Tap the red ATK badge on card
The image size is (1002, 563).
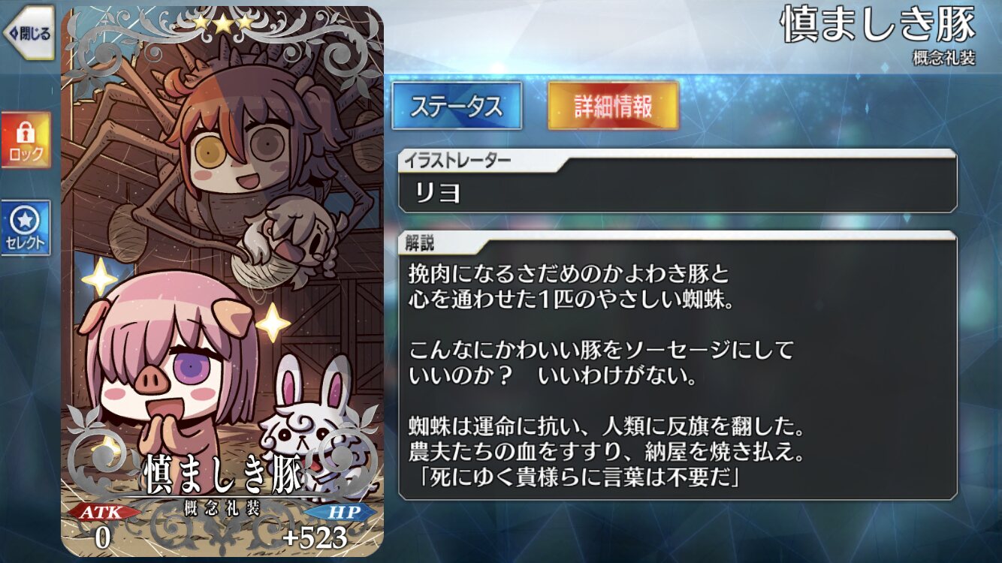pyautogui.click(x=103, y=511)
